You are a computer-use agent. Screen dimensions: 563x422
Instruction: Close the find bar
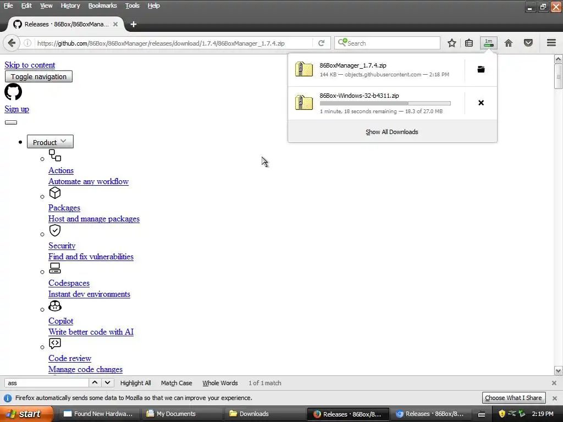coord(554,383)
